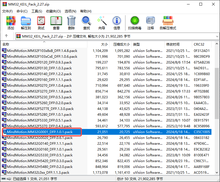Screen dimensions: 220x182
Task: Run Virus Scan (扫描病毒) icon
Action: (x=135, y=23)
